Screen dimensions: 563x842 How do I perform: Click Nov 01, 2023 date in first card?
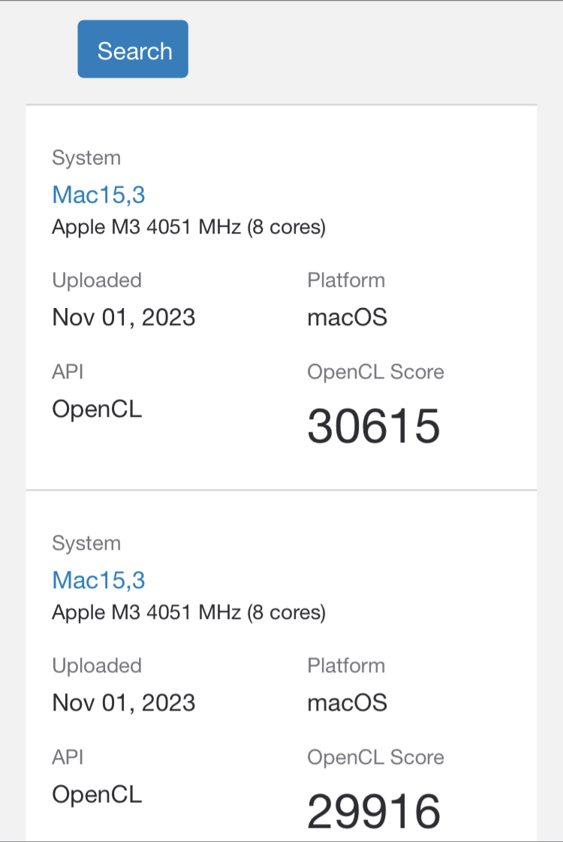coord(123,318)
